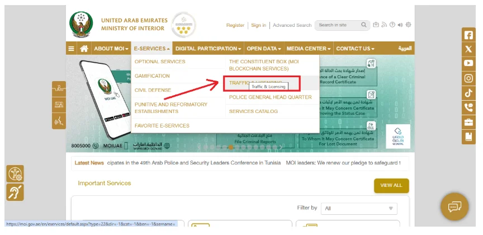This screenshot has height=235, width=483.
Task: Click the voice speaking icon in left sidebar
Action: pos(59,121)
